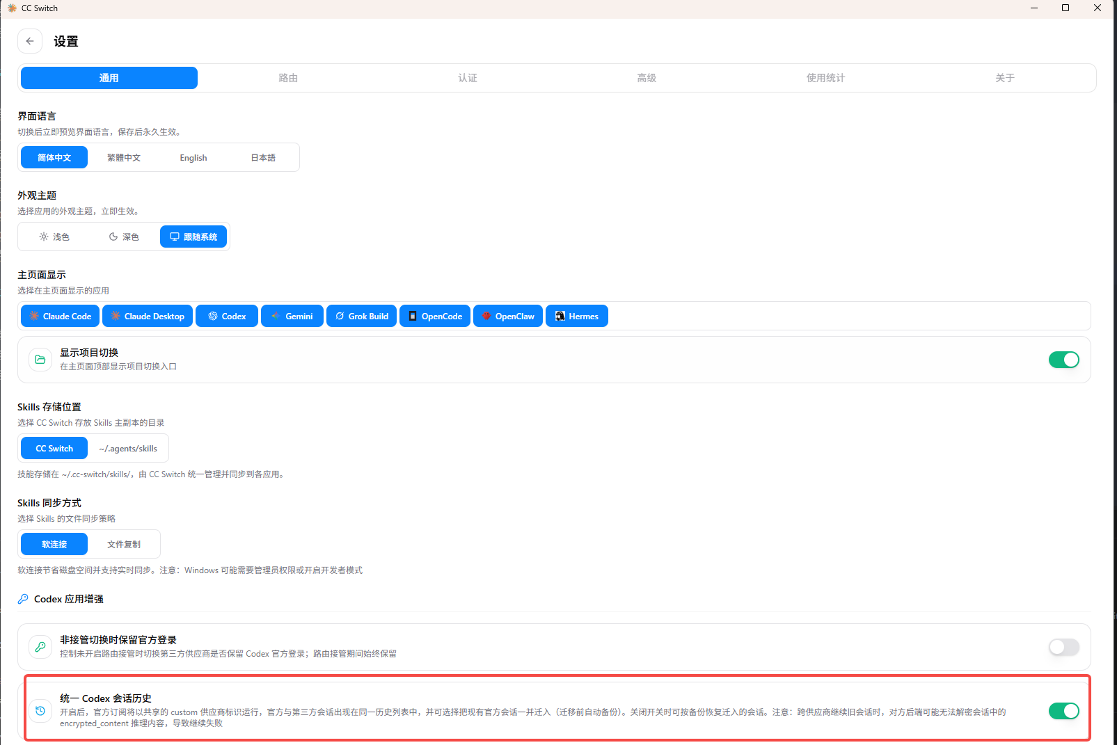Click the 非接管切换时保留官方登录 label
This screenshot has width=1117, height=745.
tap(118, 640)
